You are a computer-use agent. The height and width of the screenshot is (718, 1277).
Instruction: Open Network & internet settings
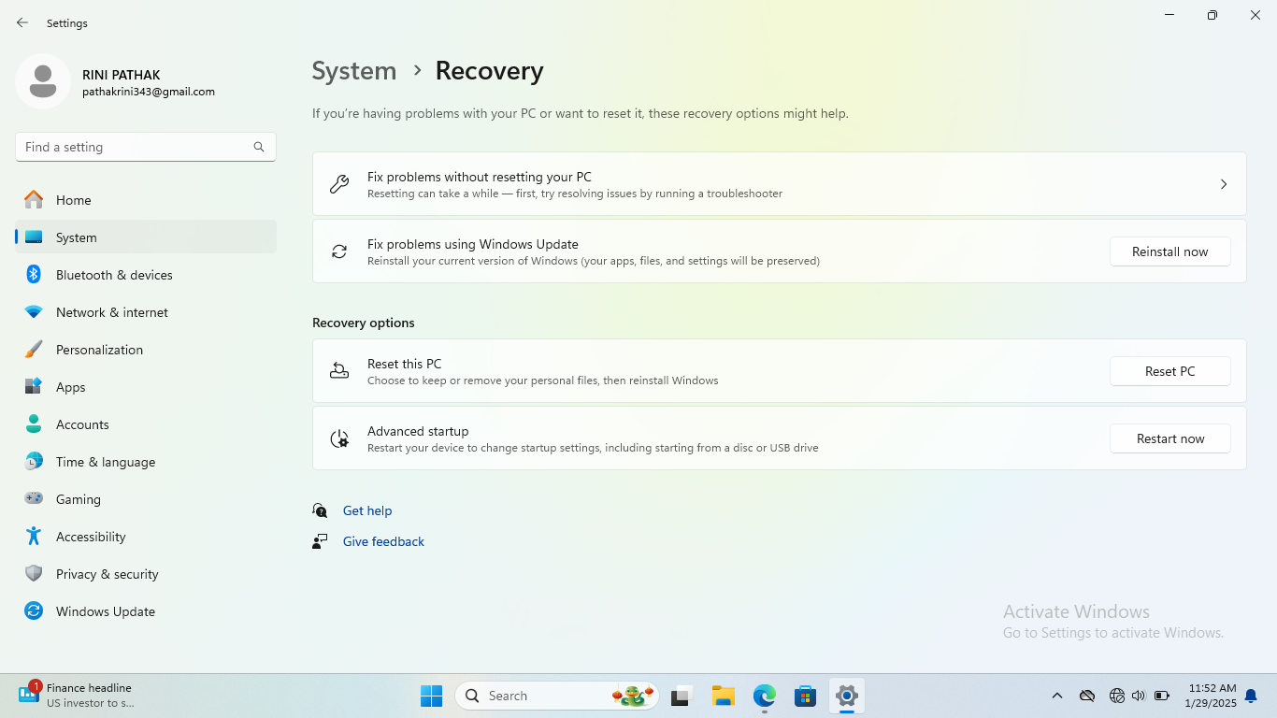(111, 312)
